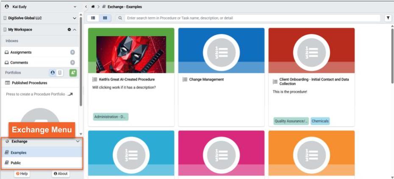Click the book icon beside Examples
394x179 pixels.
point(7,153)
